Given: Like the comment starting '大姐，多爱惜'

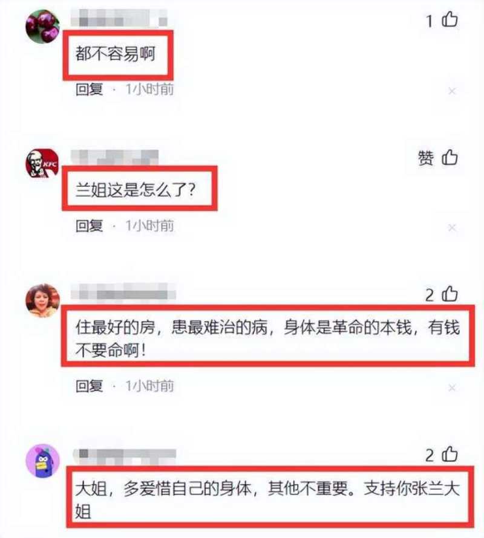Looking at the screenshot, I should coord(450,455).
